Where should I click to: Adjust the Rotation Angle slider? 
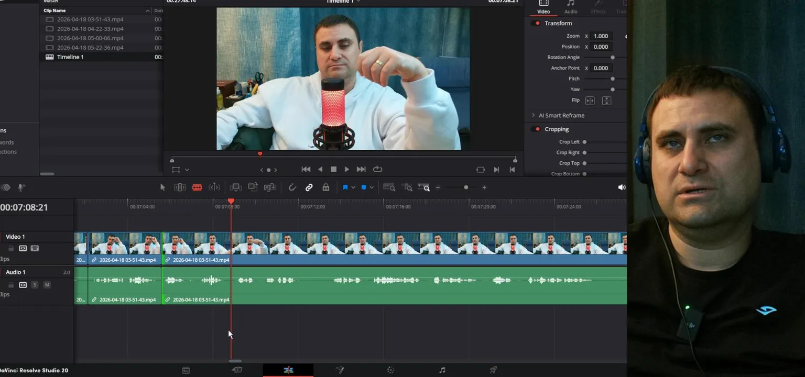612,58
